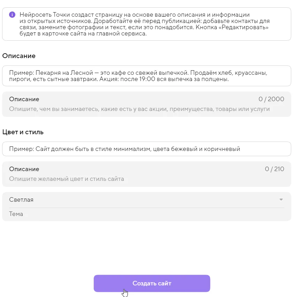
Task: Click the "0 / 210" character counter
Action: 274,169
